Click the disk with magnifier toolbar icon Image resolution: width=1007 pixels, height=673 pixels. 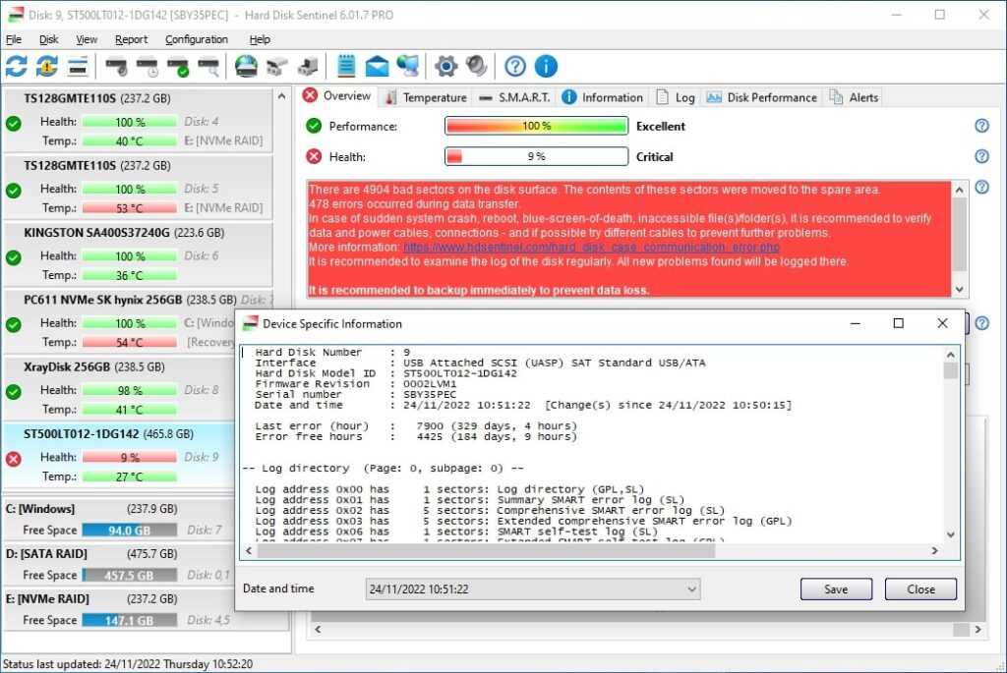click(x=208, y=66)
